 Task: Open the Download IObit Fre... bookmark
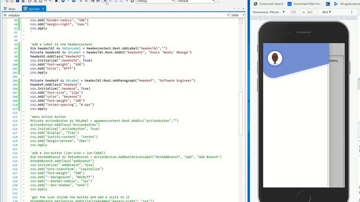304,4
